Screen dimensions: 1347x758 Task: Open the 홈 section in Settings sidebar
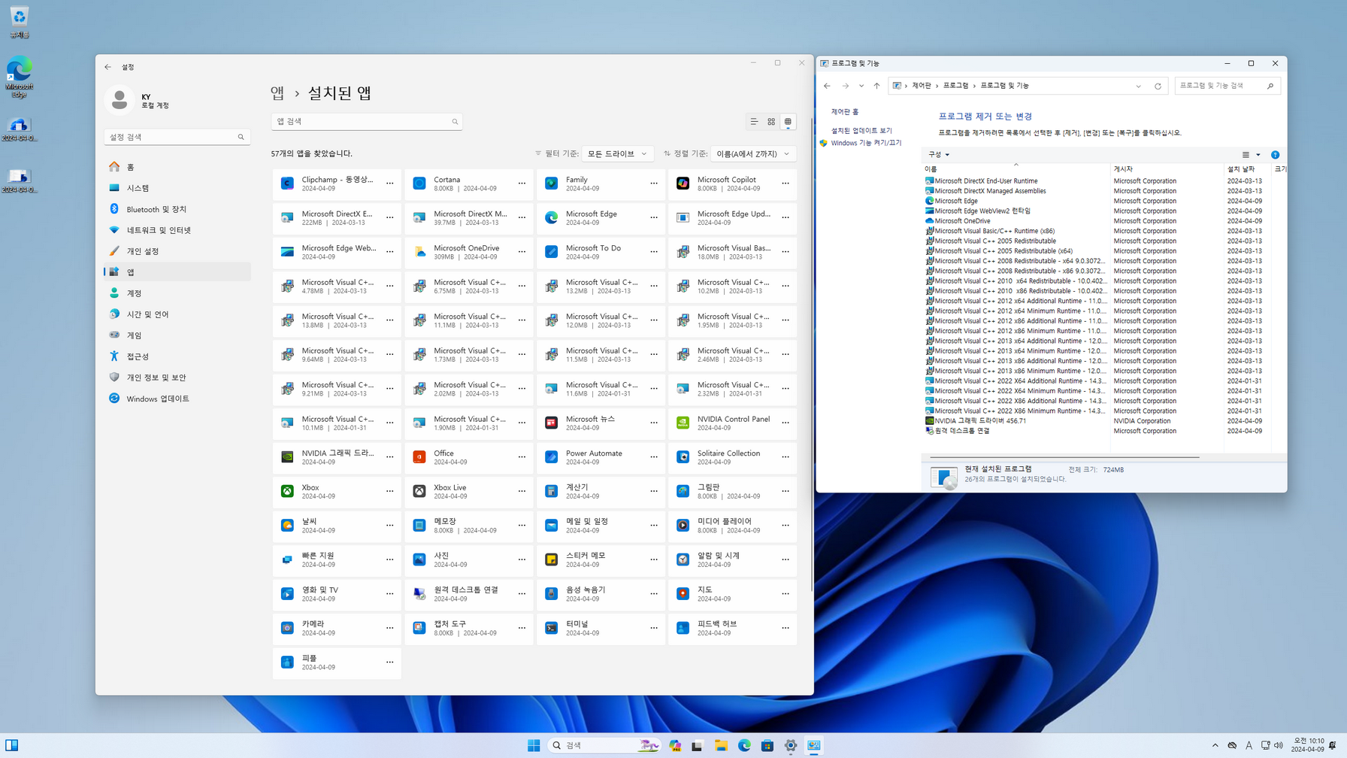[x=177, y=167]
